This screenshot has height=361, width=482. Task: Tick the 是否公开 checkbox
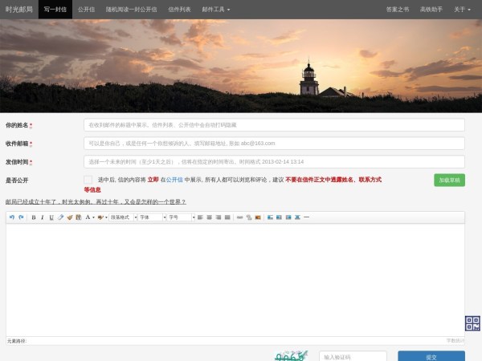[88, 180]
